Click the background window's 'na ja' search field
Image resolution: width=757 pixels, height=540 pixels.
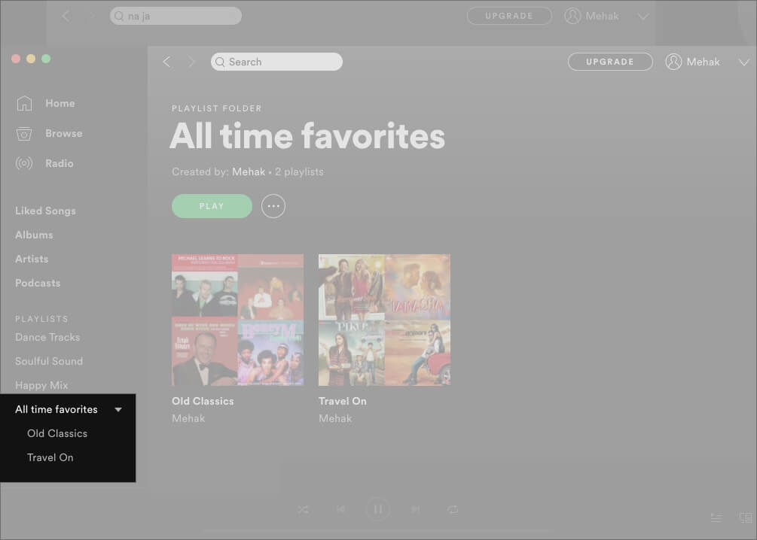(x=176, y=16)
